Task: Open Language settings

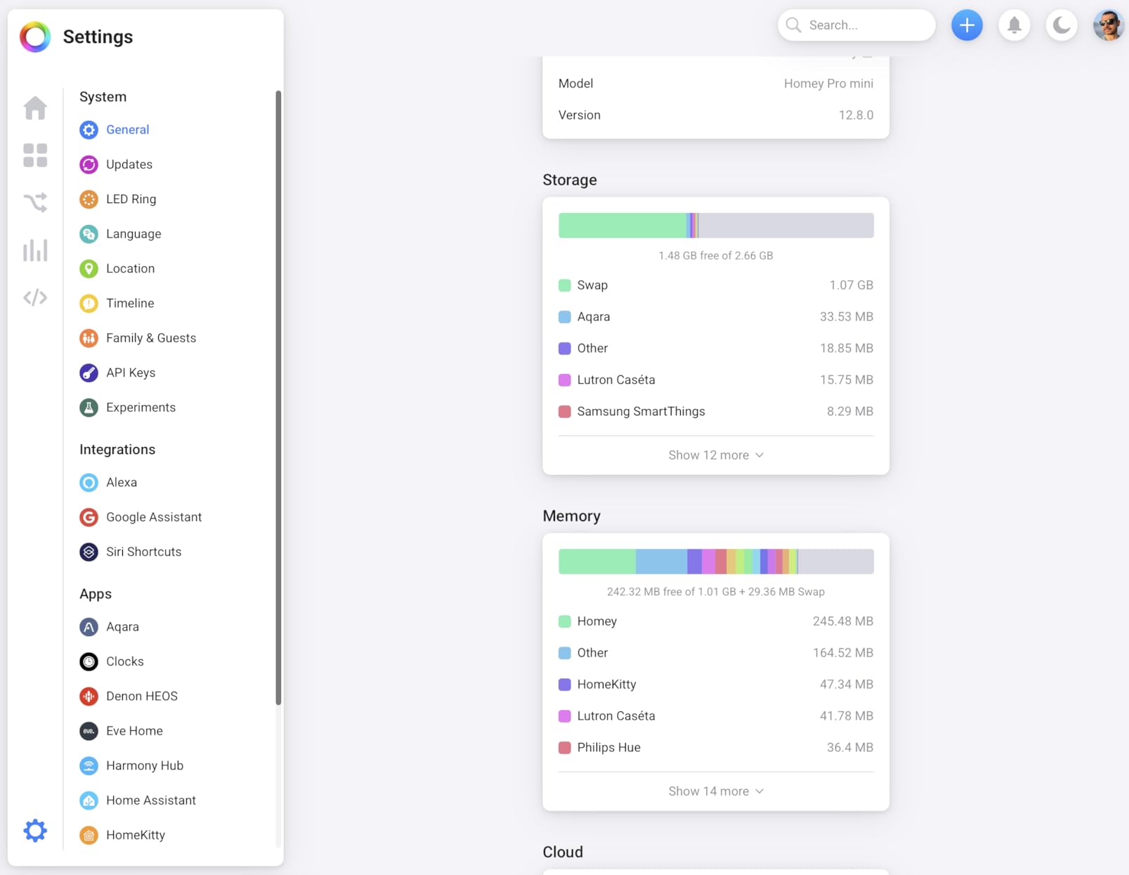Action: (133, 234)
